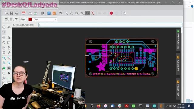The width and height of the screenshot is (194, 109).
Task: Select the Group selection tool
Action: [x=4, y=32]
